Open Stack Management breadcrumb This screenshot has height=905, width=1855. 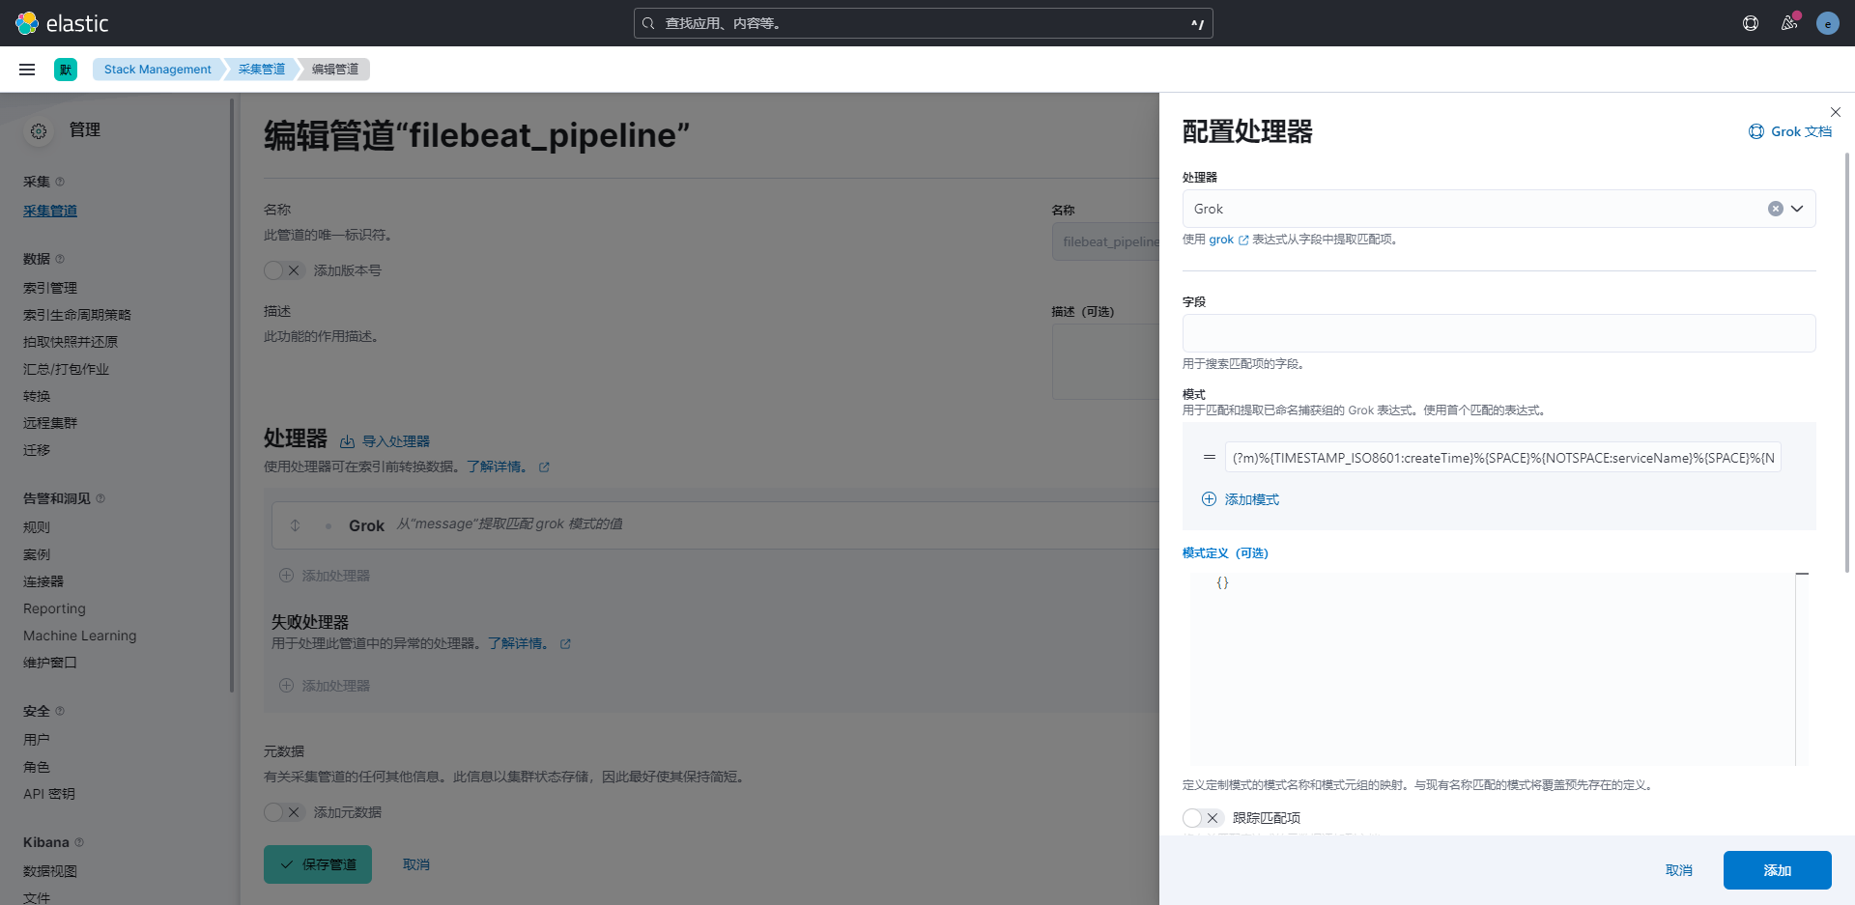(157, 70)
